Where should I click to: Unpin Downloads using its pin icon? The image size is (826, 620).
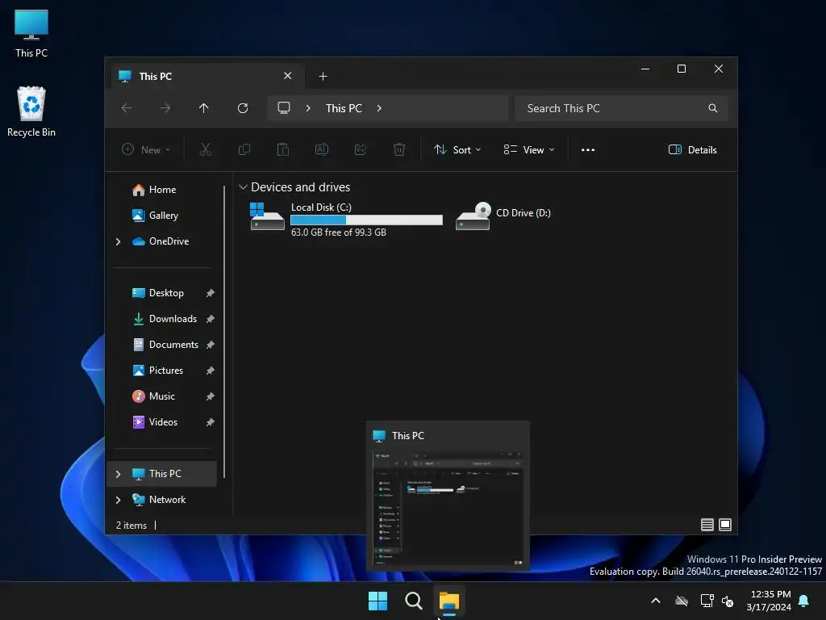click(211, 319)
